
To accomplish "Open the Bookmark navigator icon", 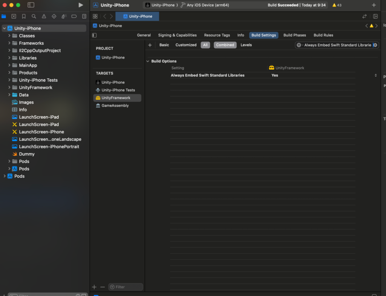I will pyautogui.click(x=24, y=16).
